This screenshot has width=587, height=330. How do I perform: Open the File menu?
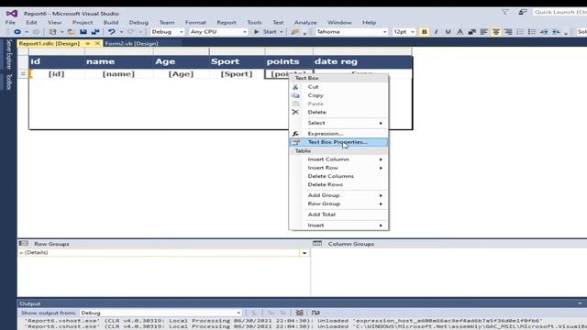10,22
